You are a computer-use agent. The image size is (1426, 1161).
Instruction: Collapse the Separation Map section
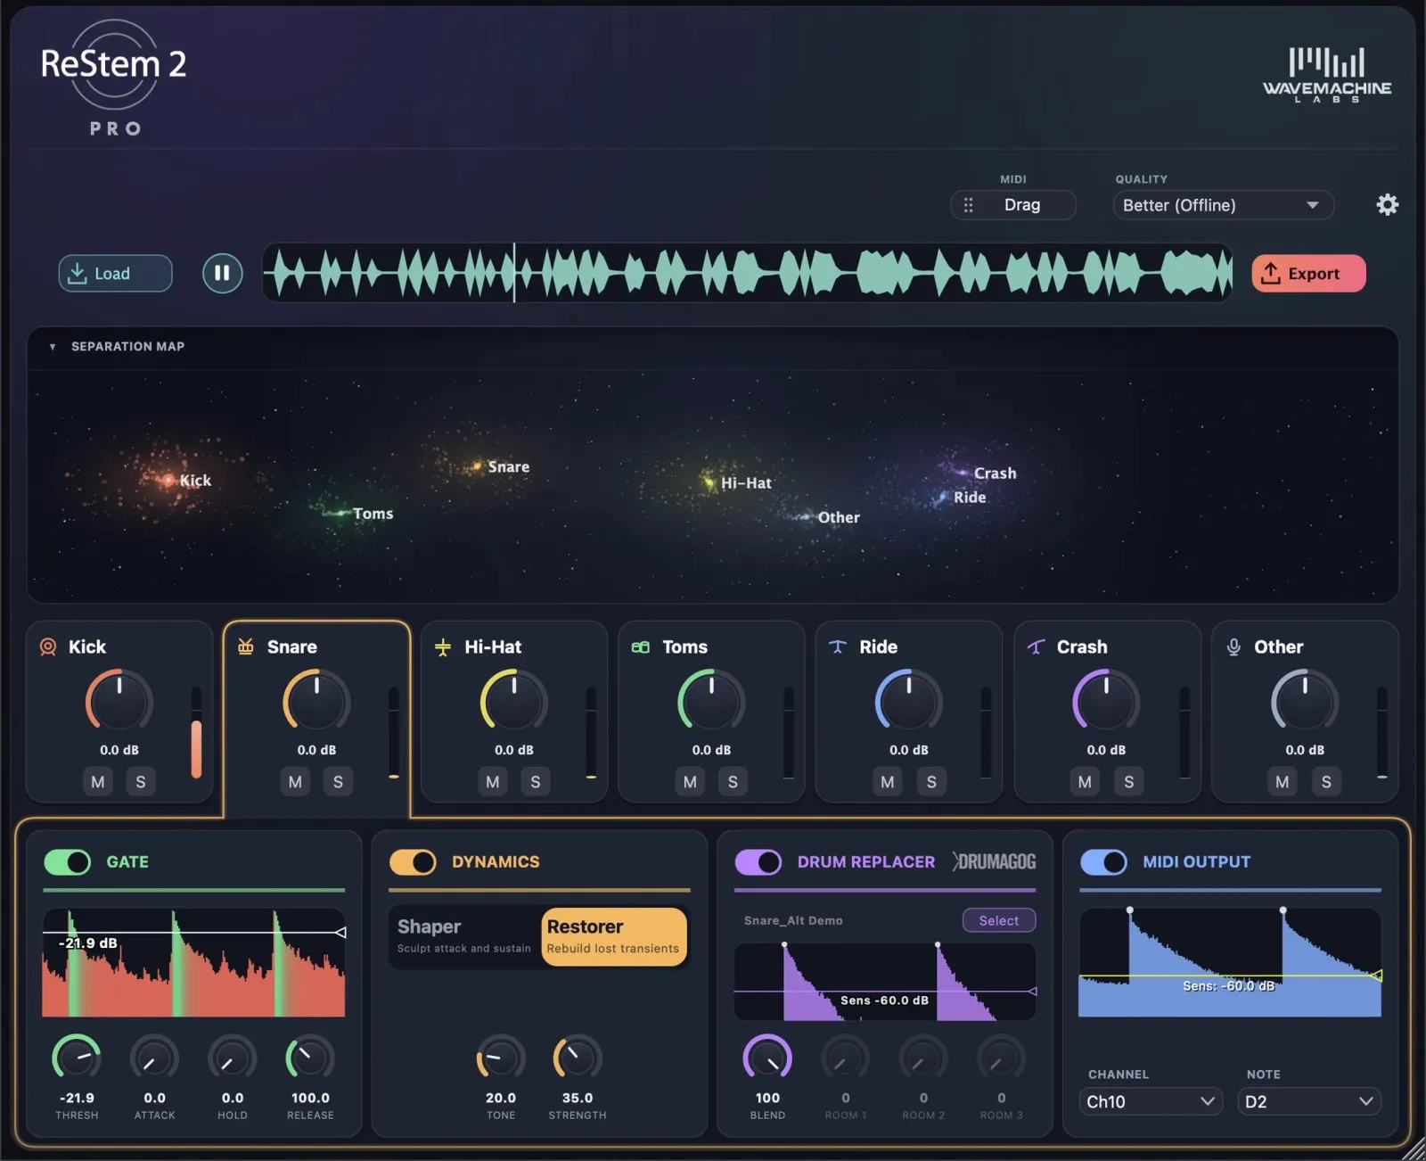(53, 347)
